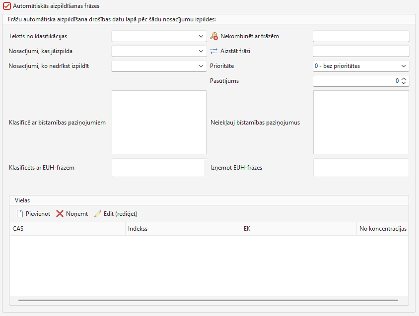Click the Klasificē ar bīstamības paziņojumiem label
Image resolution: width=419 pixels, height=316 pixels.
[57, 123]
